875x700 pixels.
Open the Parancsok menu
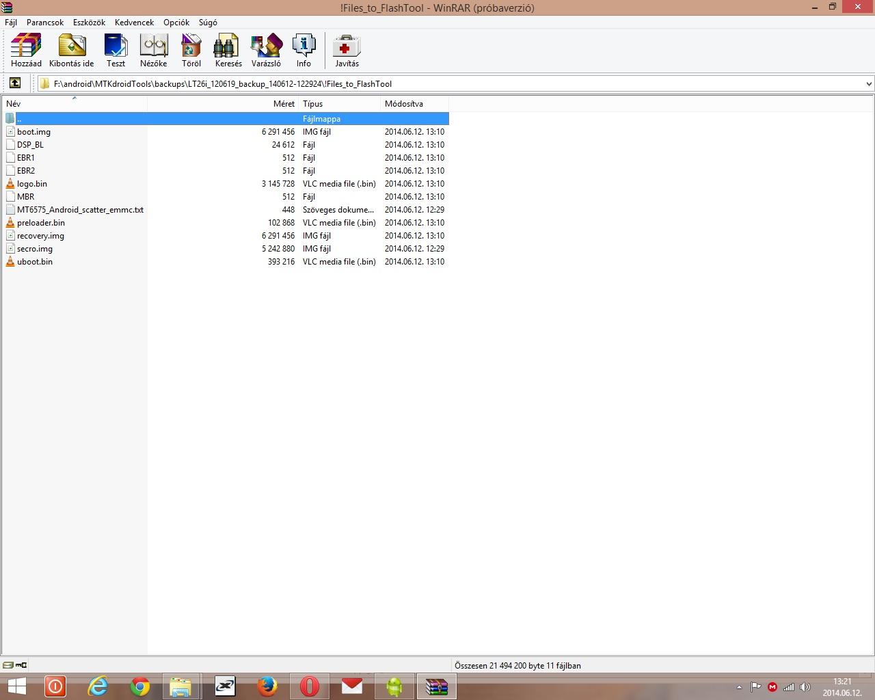click(x=45, y=22)
